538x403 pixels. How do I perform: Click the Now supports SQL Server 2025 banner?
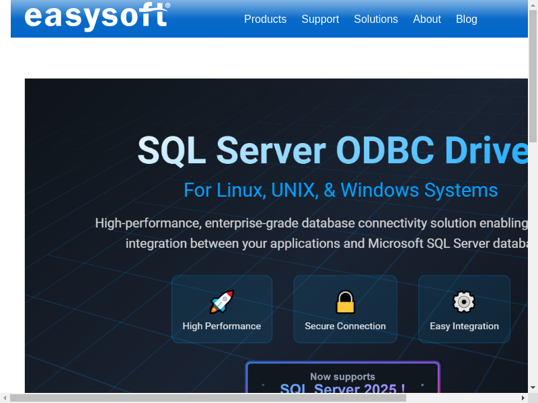click(x=342, y=380)
